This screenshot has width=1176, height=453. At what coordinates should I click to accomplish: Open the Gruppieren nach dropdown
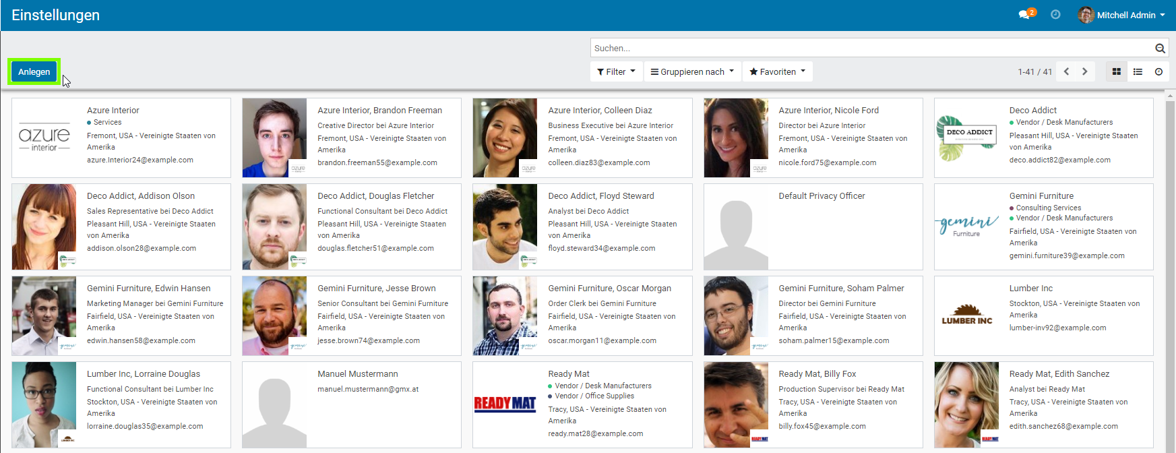tap(692, 71)
